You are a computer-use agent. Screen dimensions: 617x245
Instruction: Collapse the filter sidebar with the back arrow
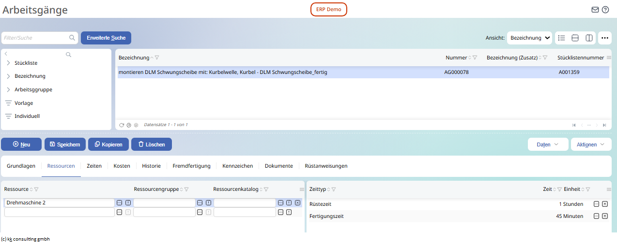tap(6, 54)
